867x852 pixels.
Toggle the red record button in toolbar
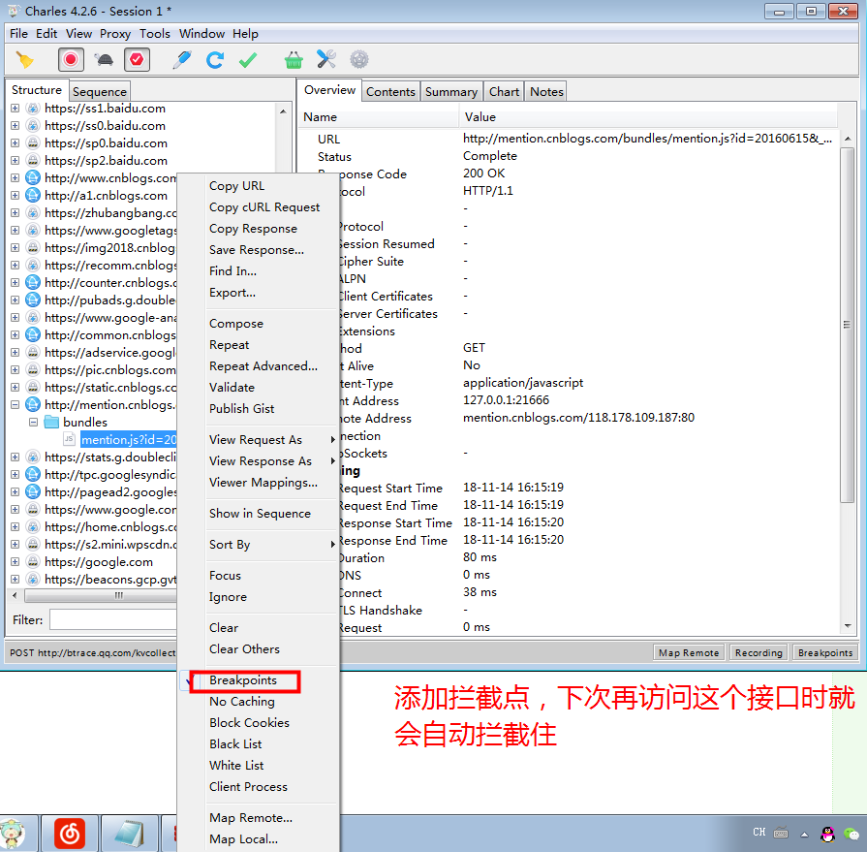coord(71,59)
